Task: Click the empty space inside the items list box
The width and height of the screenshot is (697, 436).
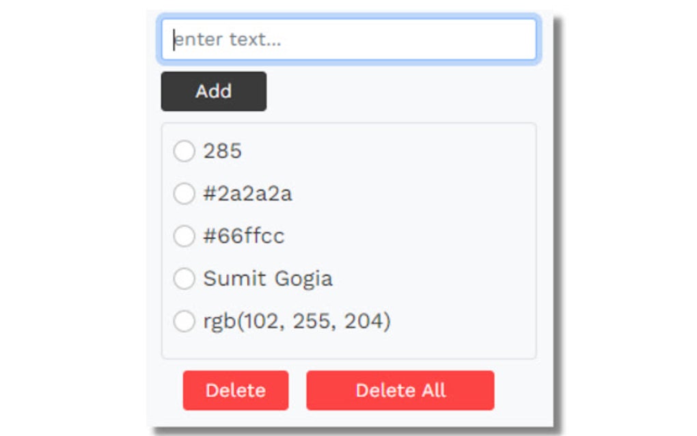Action: click(x=444, y=205)
